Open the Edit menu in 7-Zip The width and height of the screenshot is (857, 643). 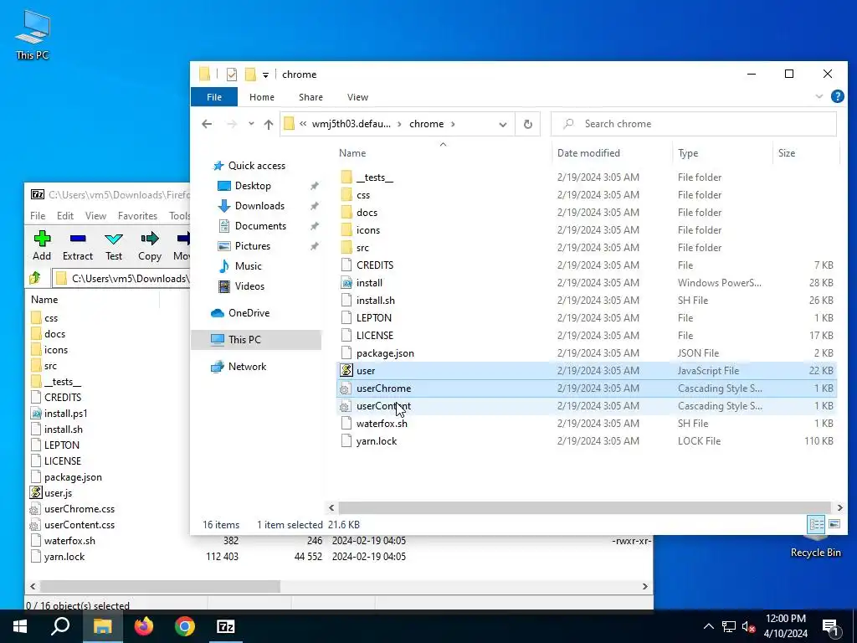[65, 216]
